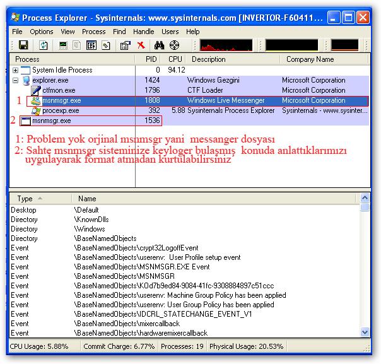Open the Options menu
The height and width of the screenshot is (364, 381).
(x=42, y=32)
